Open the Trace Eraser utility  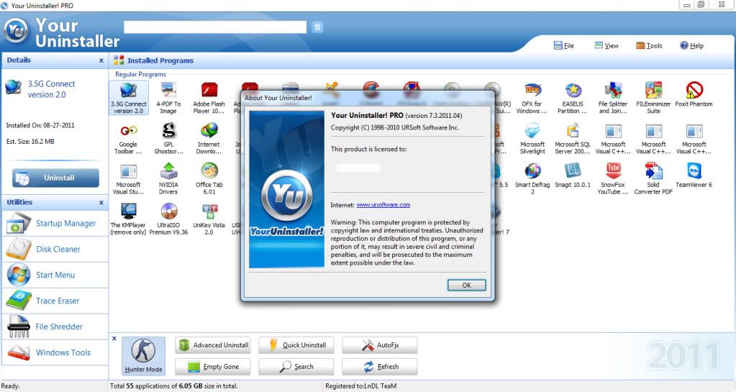click(x=55, y=301)
